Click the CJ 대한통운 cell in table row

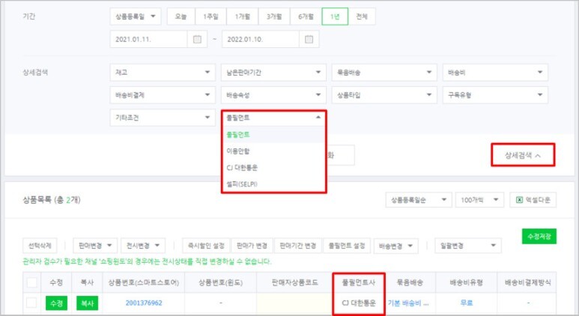click(359, 303)
